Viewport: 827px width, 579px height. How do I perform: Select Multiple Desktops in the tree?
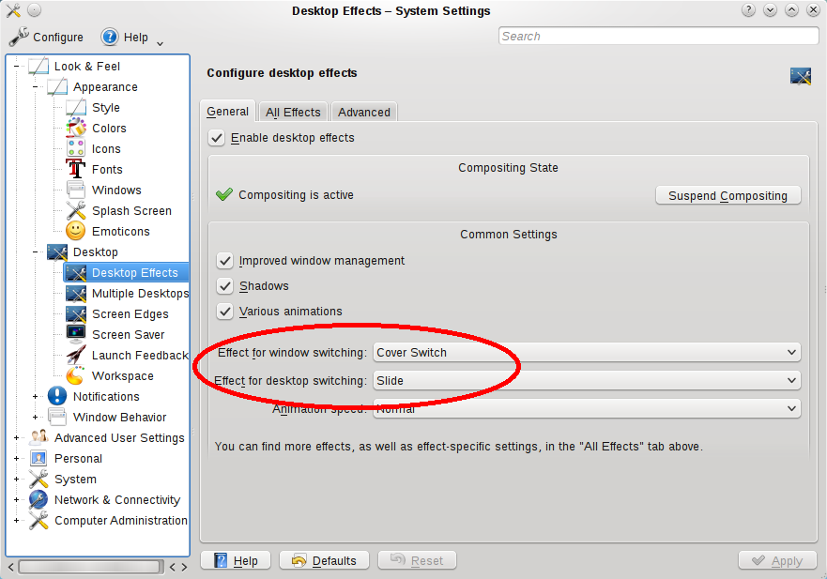coord(140,293)
